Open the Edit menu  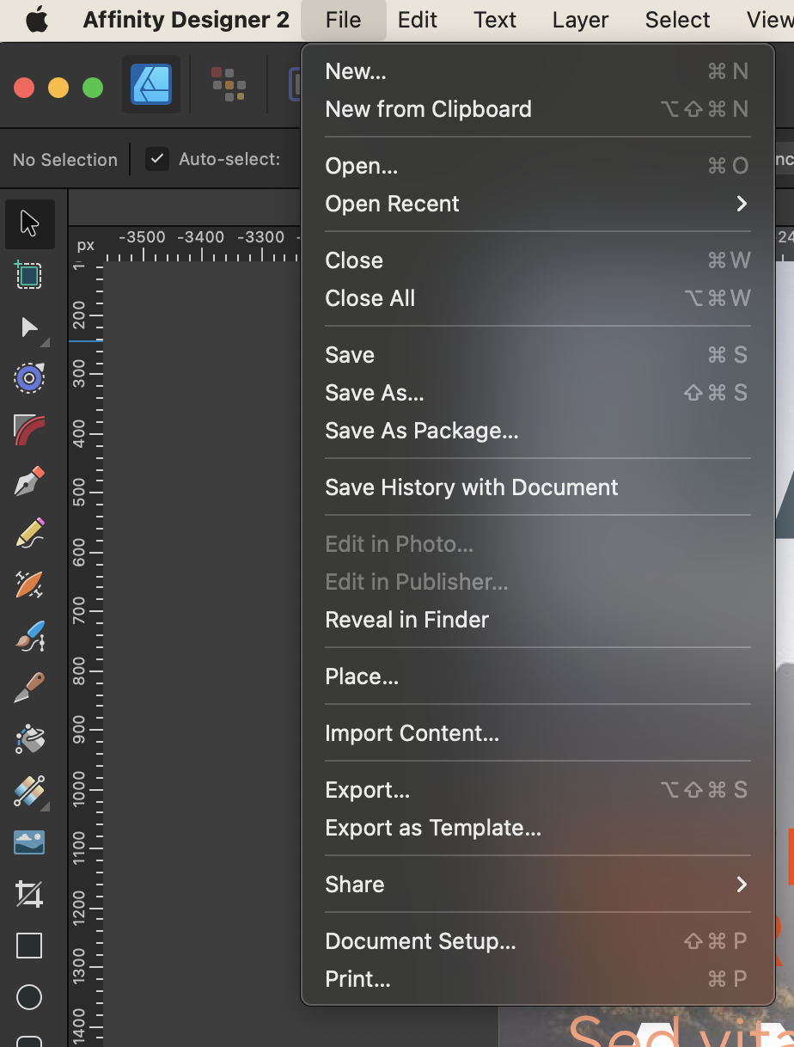(418, 19)
